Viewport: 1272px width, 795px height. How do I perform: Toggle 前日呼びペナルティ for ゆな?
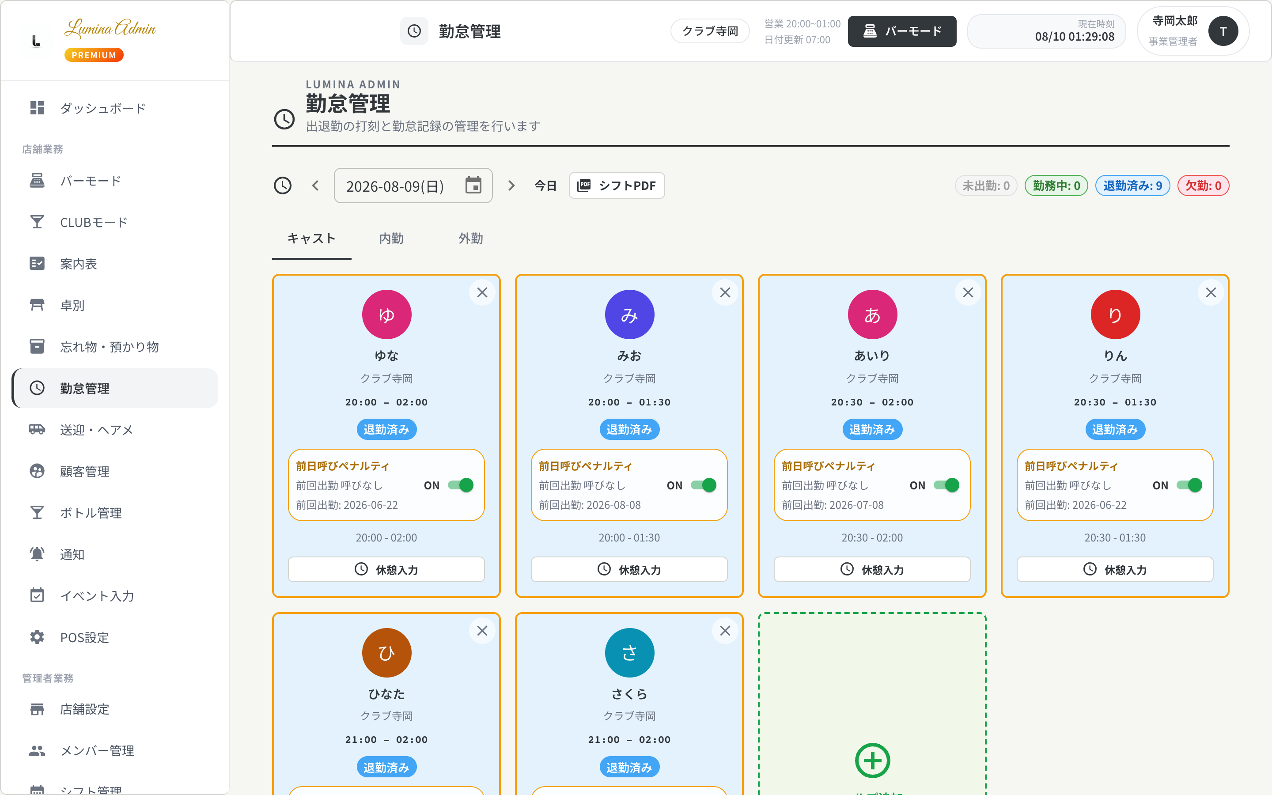click(x=461, y=485)
